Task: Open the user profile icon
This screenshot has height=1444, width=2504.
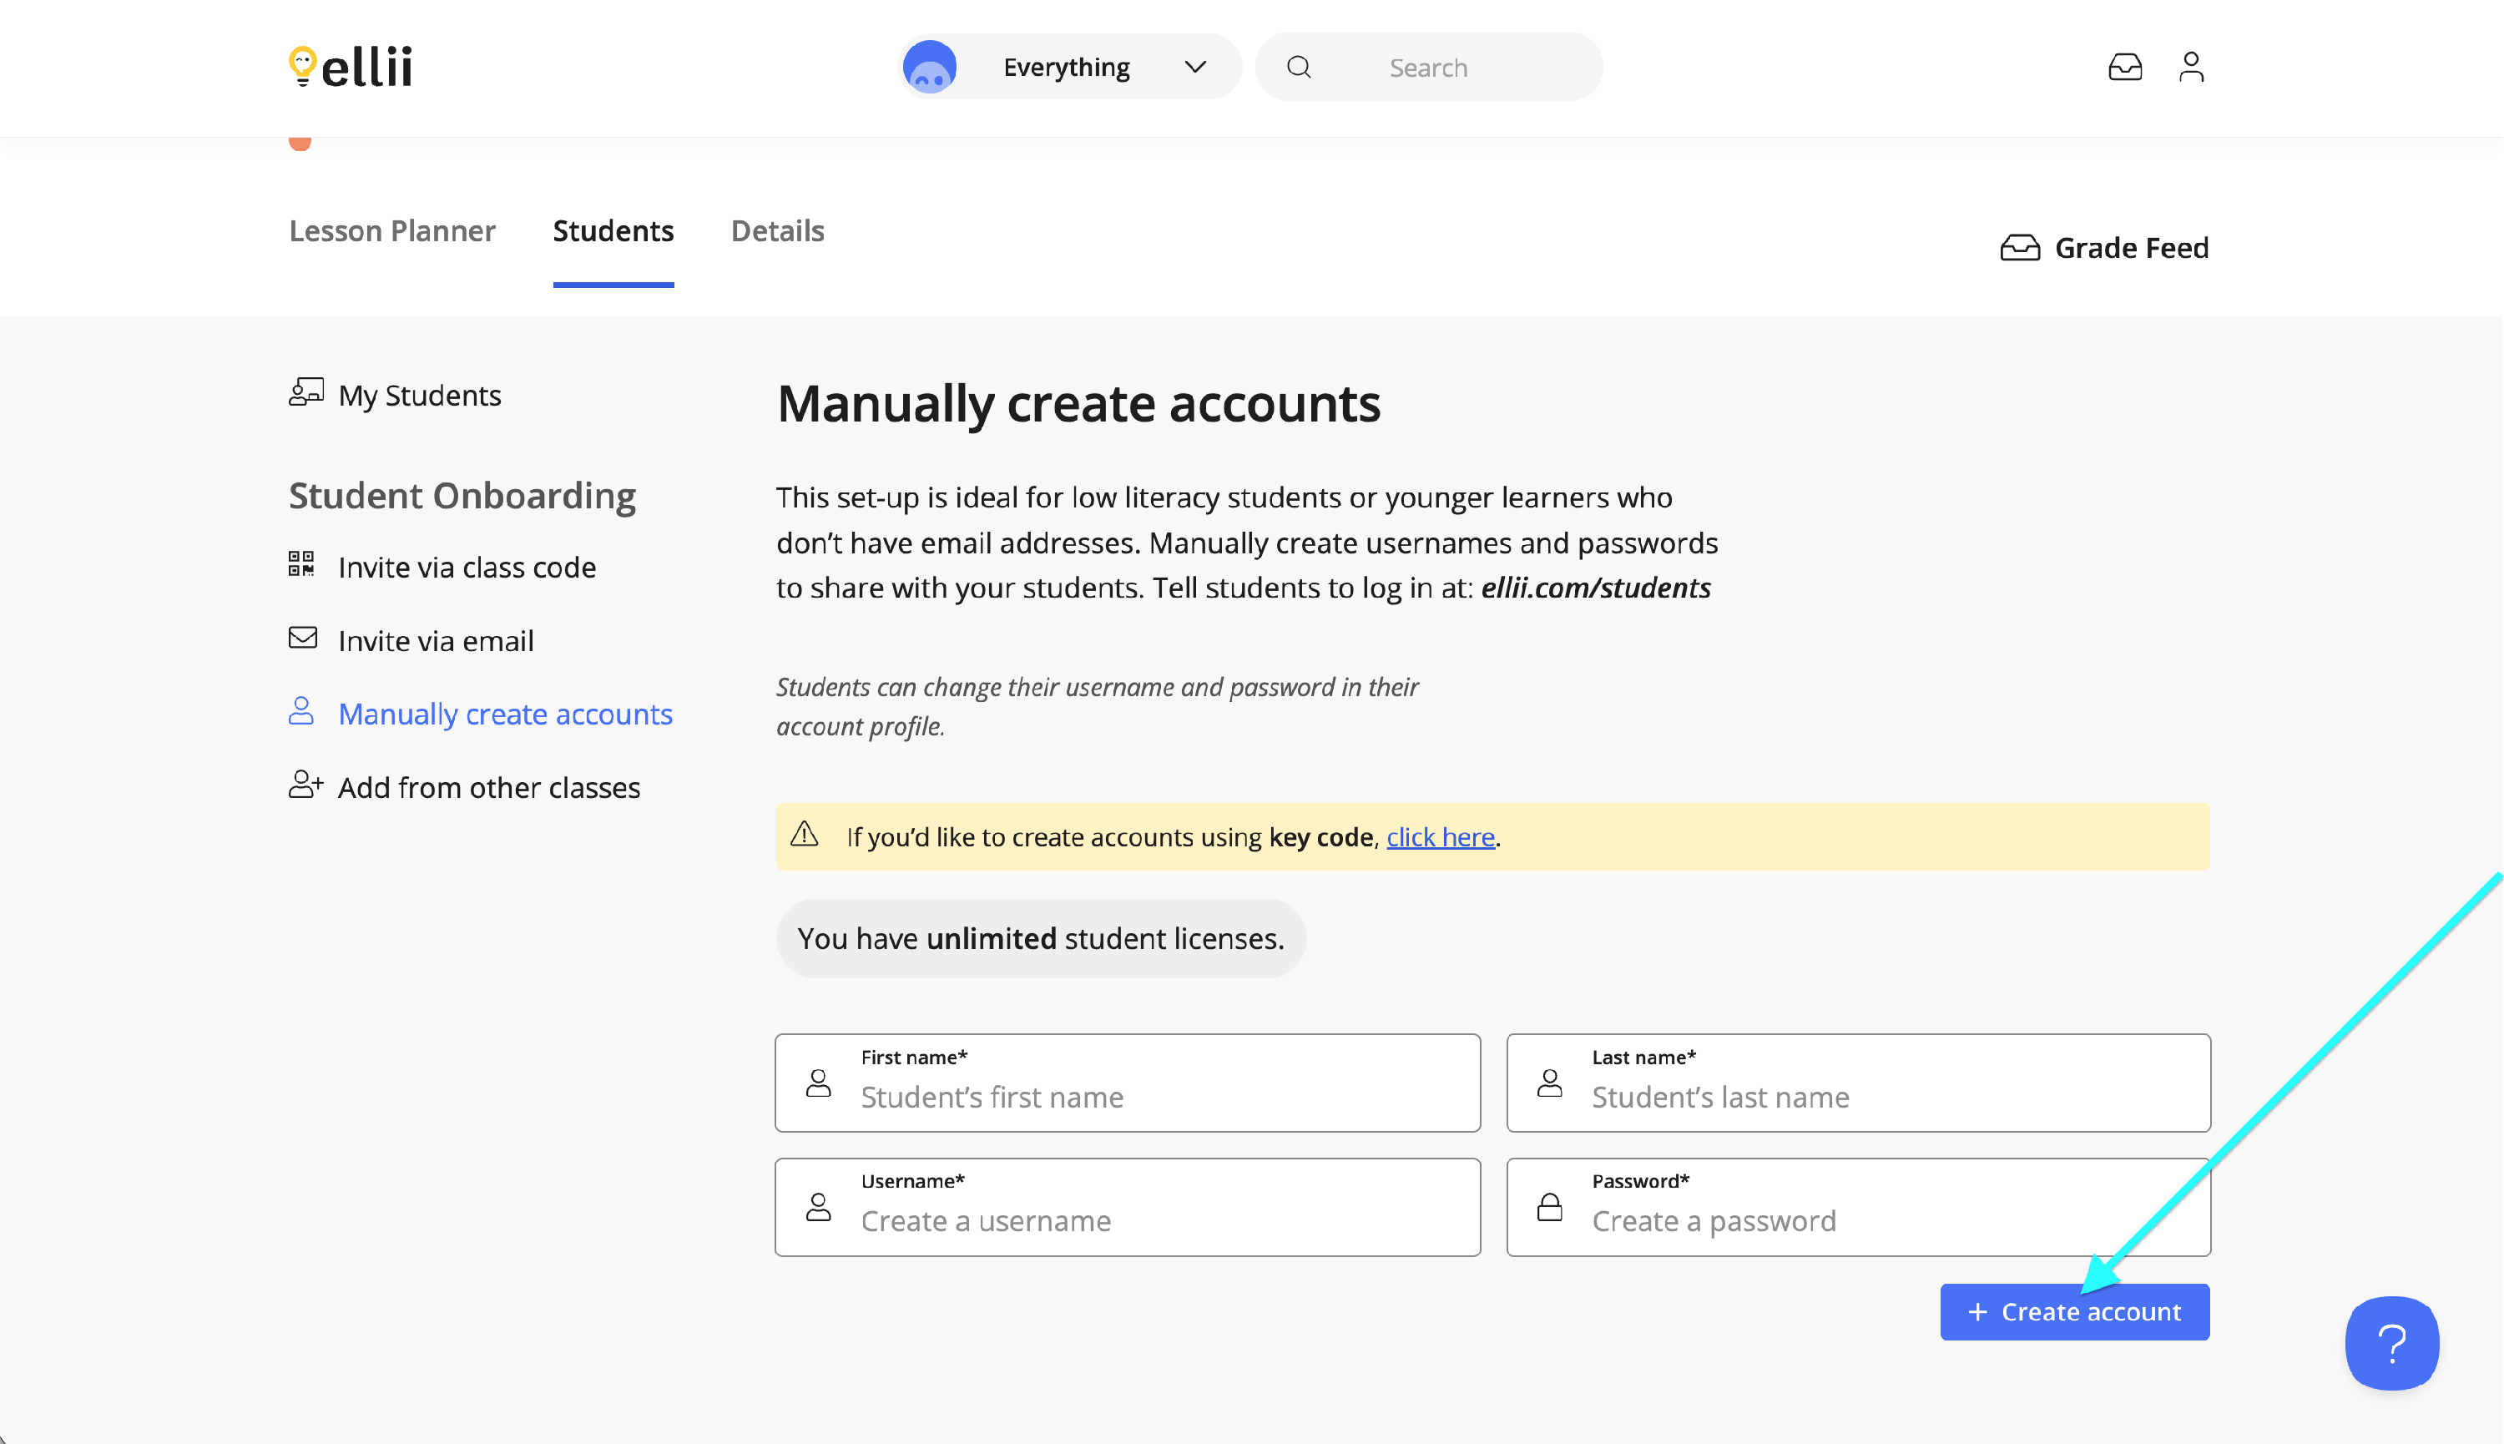Action: click(2191, 67)
